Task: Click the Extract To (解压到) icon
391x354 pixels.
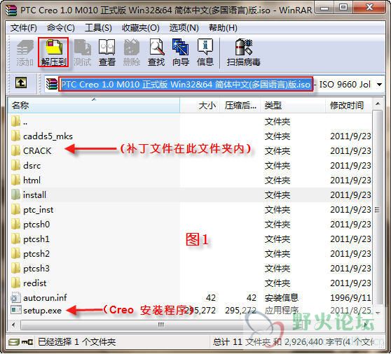Action: click(53, 52)
